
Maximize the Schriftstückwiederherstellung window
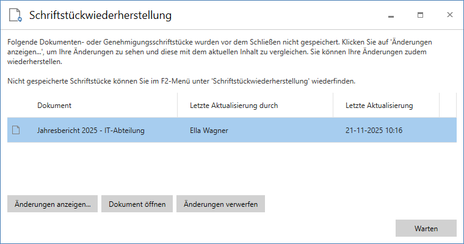tap(420, 15)
